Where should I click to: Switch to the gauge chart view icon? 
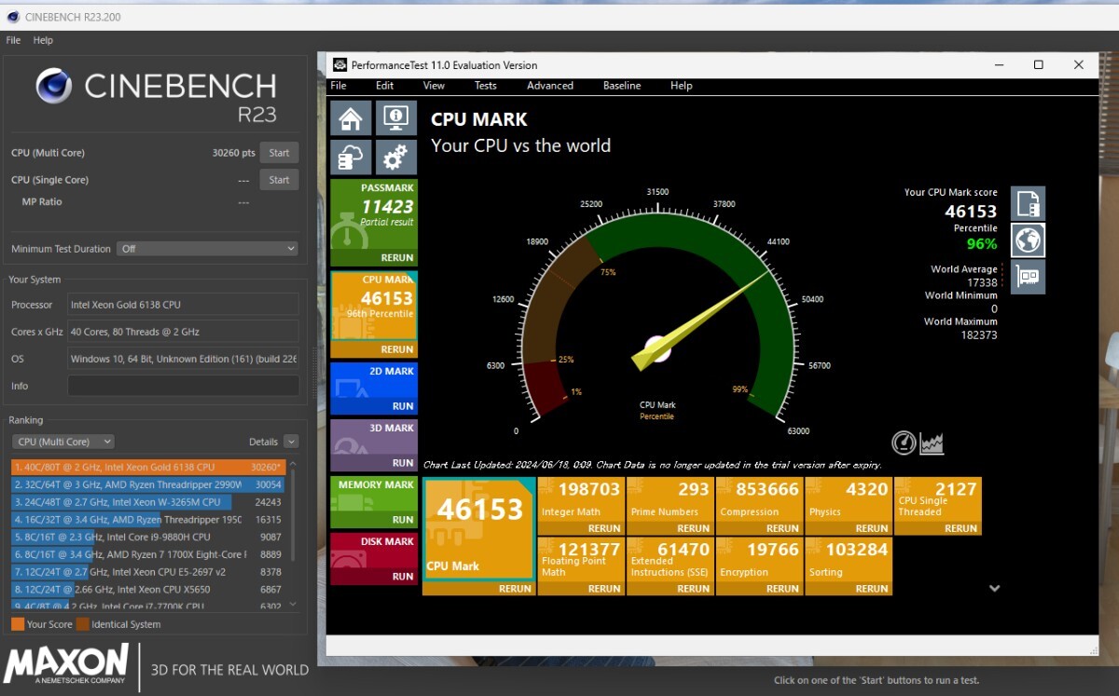click(x=903, y=443)
